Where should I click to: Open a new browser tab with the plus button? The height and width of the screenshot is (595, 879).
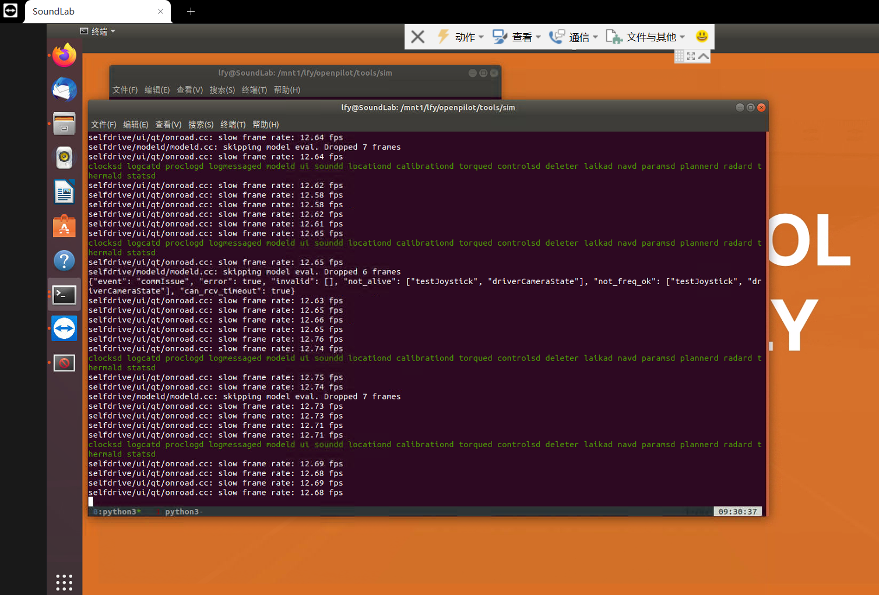(x=191, y=11)
